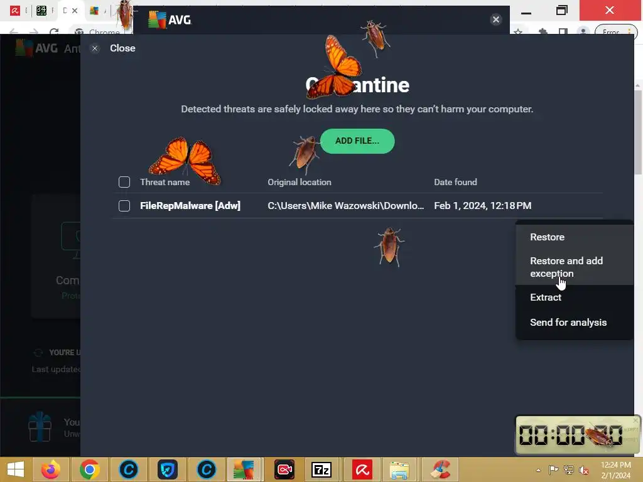This screenshot has height=482, width=643.
Task: Close the timer widget with its small X
Action: point(635,420)
